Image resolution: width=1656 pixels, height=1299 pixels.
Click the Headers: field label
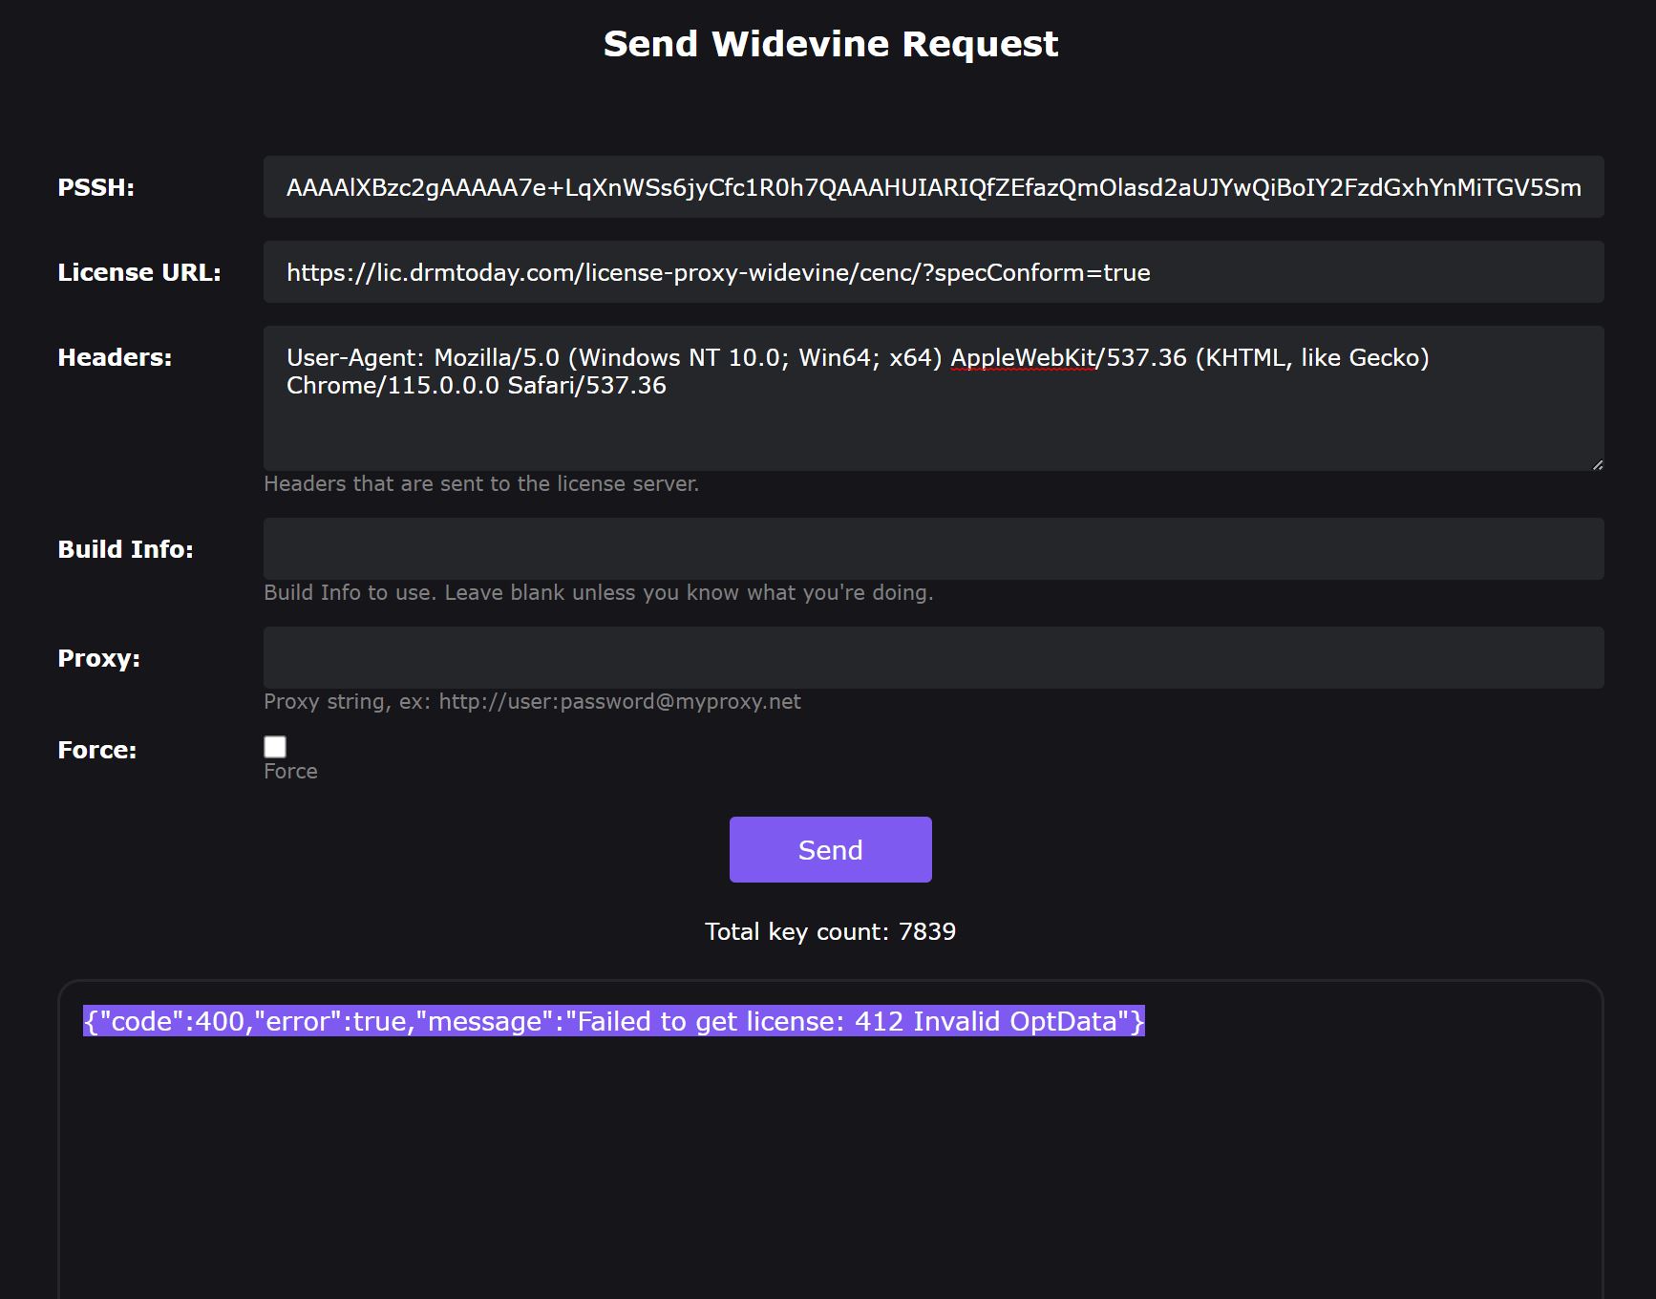click(x=115, y=357)
